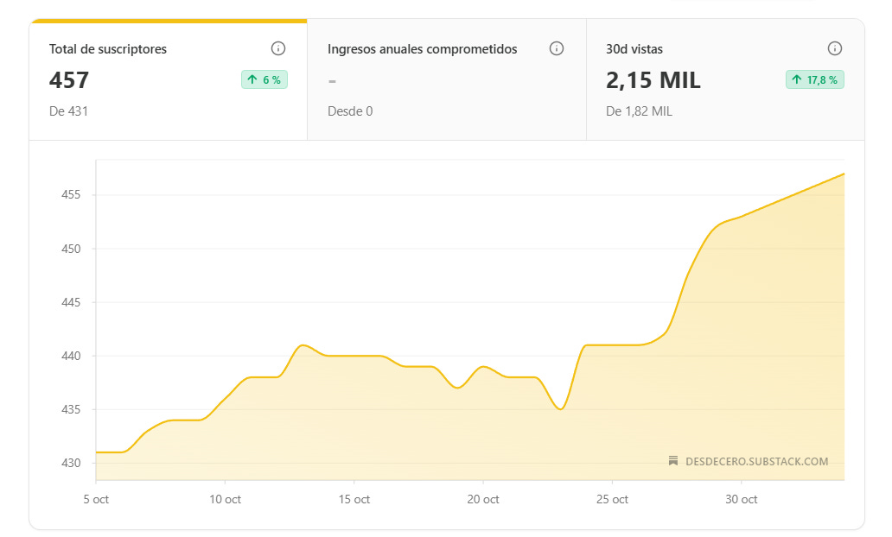
Task: Click the 2,15 MIL views value
Action: click(653, 80)
